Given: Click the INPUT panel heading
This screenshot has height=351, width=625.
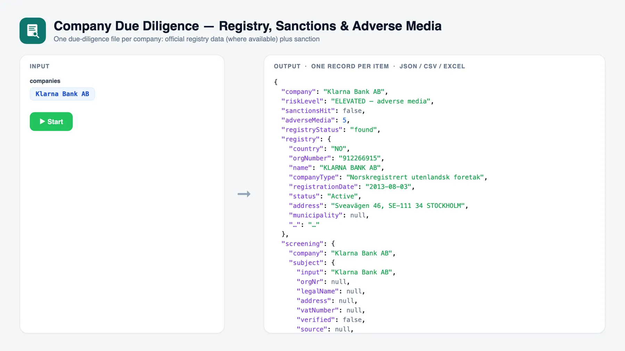Looking at the screenshot, I should 40,66.
